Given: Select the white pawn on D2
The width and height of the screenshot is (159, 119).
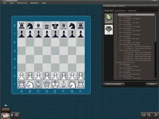Looking at the screenshot, I should [47, 76].
